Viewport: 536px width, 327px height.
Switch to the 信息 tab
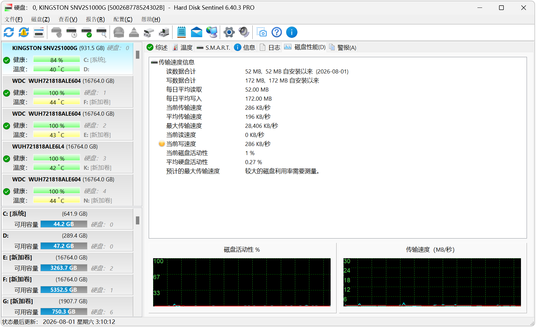tap(245, 48)
